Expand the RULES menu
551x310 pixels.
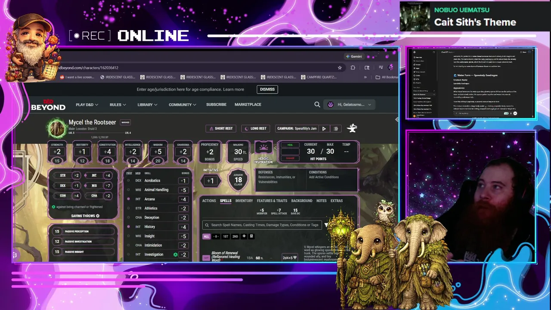(118, 105)
